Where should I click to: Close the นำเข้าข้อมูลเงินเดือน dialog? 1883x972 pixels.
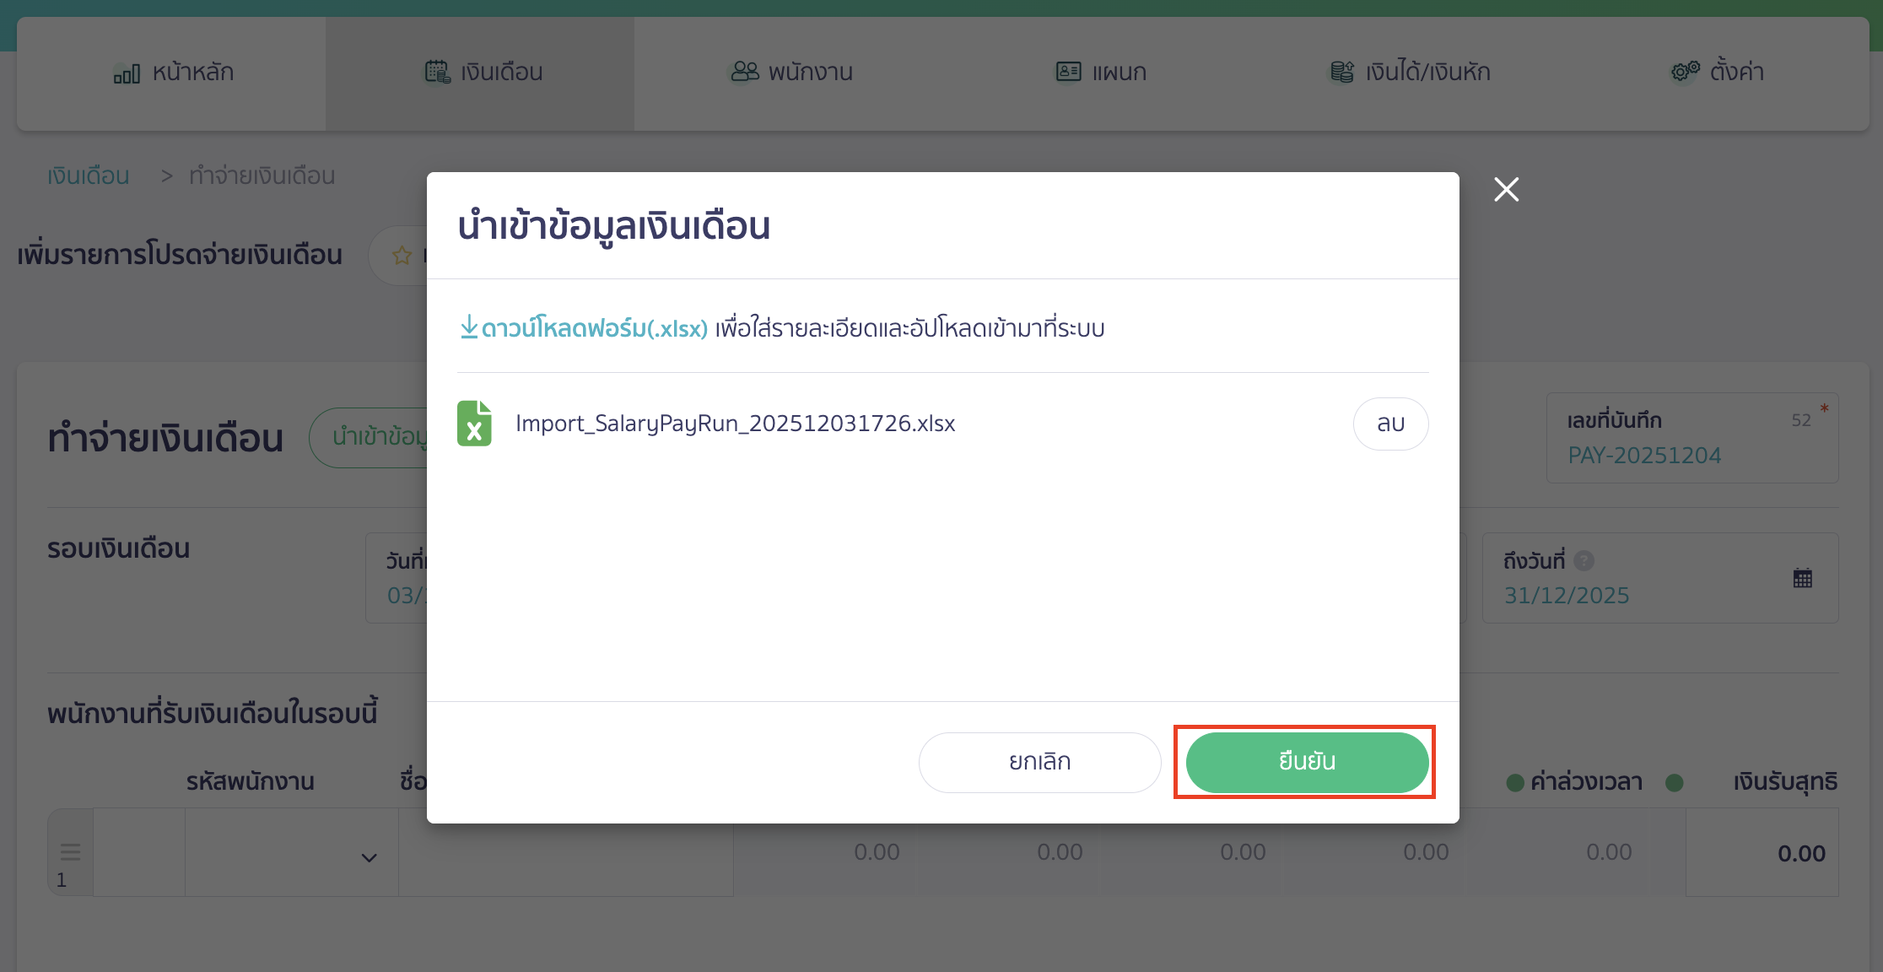(1506, 189)
